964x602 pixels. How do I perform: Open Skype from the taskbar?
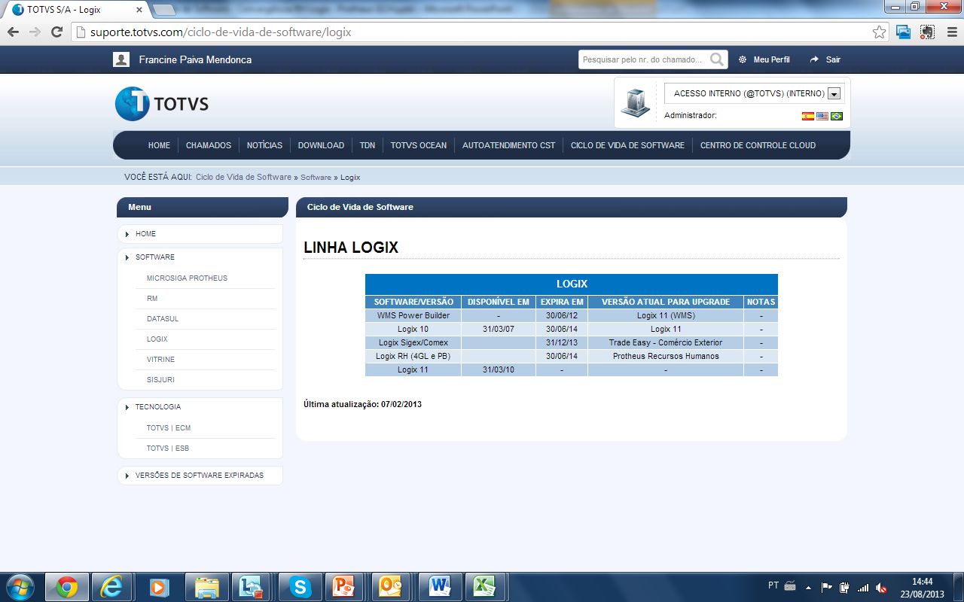click(300, 586)
